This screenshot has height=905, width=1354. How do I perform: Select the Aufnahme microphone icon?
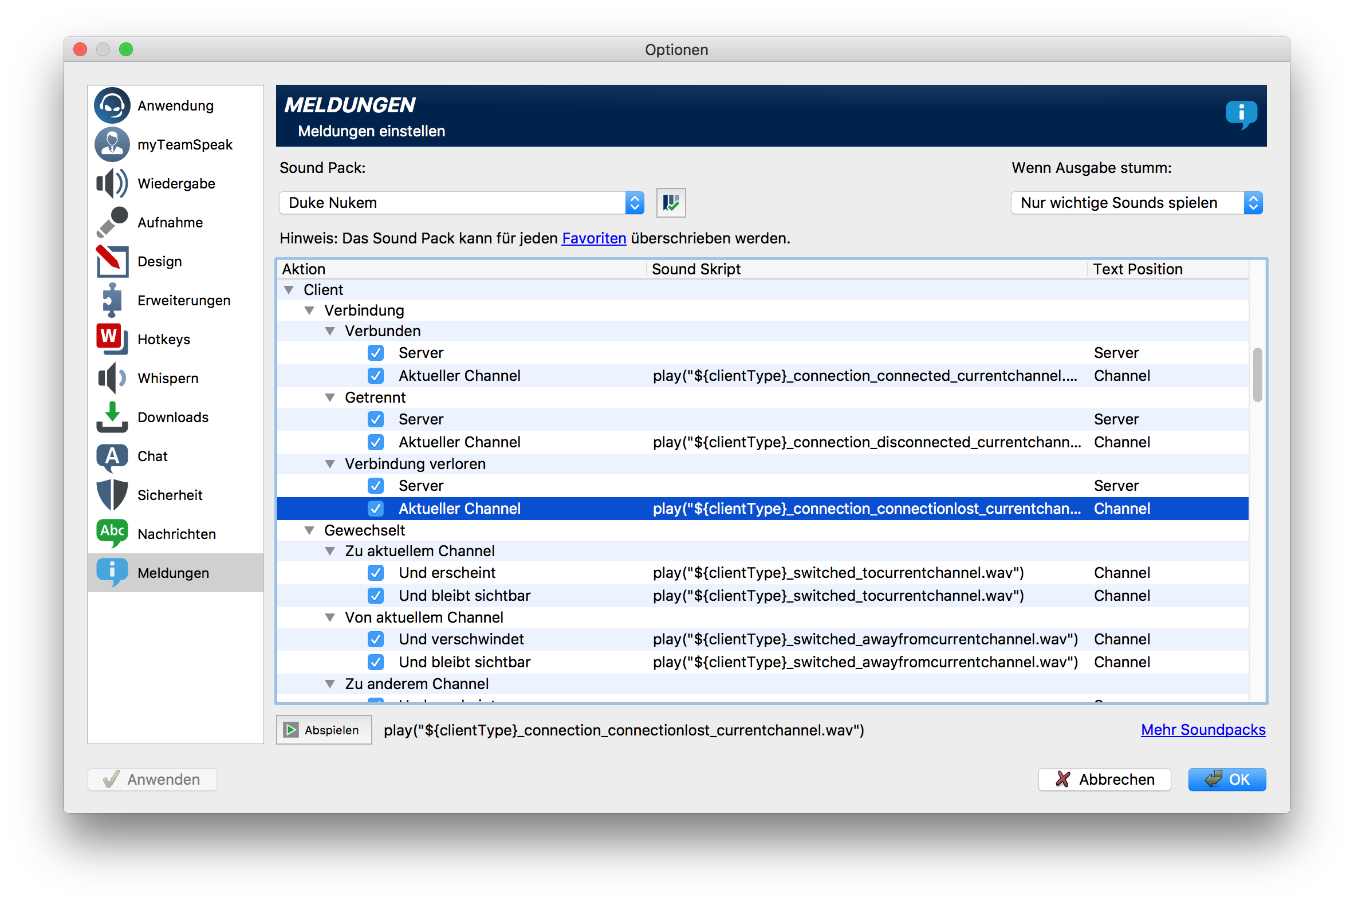pos(112,222)
